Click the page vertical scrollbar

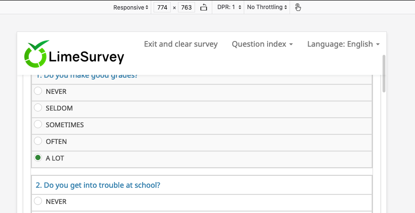click(x=384, y=74)
